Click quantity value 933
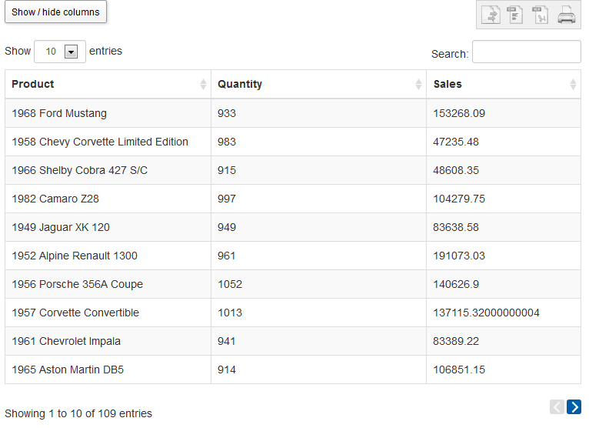The width and height of the screenshot is (589, 428). pos(227,113)
